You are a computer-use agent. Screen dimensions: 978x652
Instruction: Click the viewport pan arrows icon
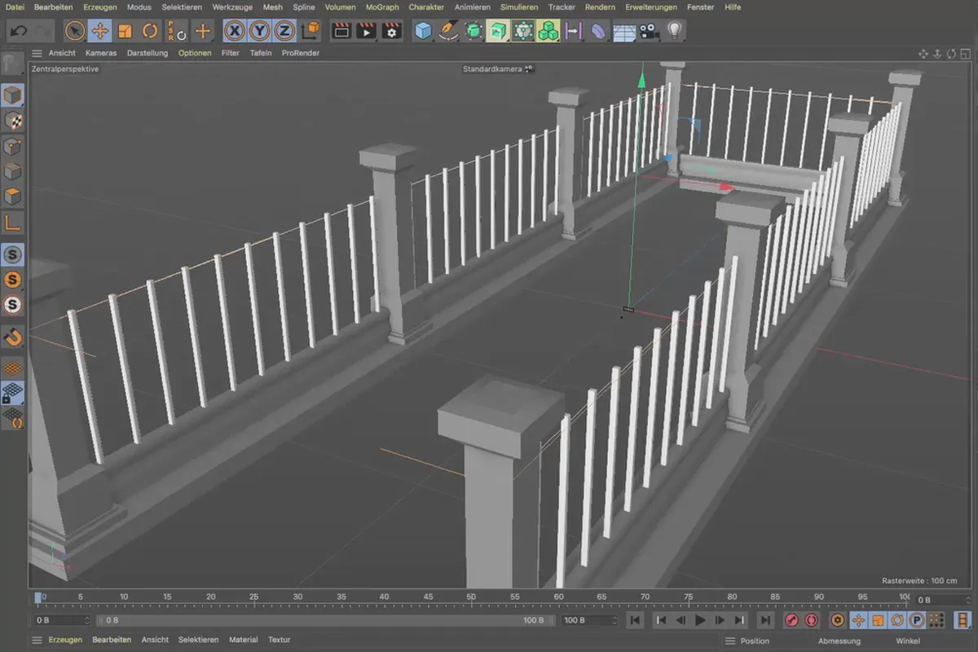923,54
